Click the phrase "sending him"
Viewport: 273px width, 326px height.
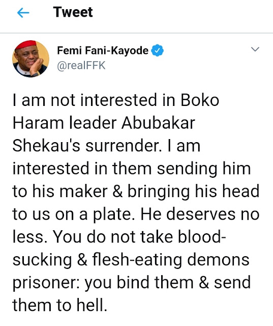coord(204,169)
